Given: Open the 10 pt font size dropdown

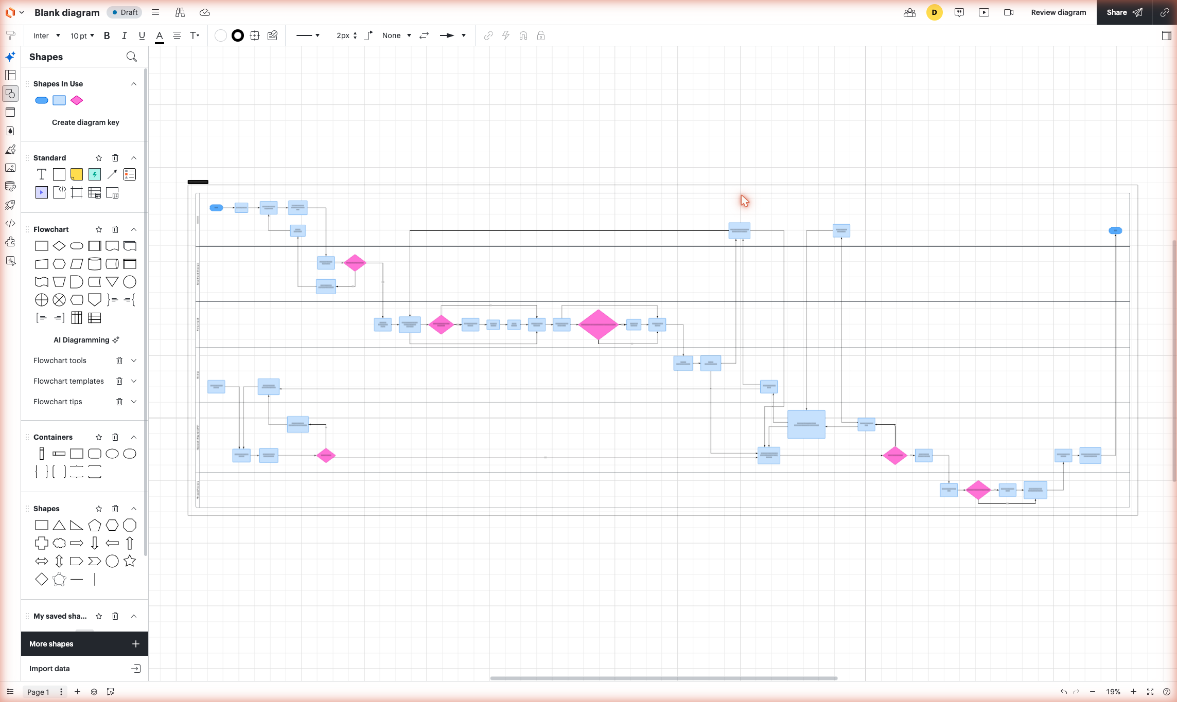Looking at the screenshot, I should [x=82, y=35].
